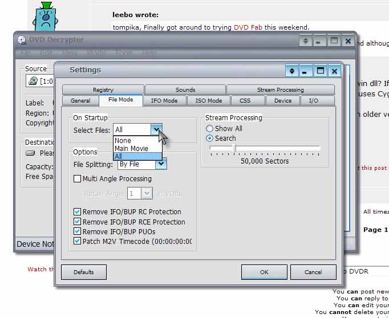Click the DVD Decrypter disc title icon

click(22, 40)
